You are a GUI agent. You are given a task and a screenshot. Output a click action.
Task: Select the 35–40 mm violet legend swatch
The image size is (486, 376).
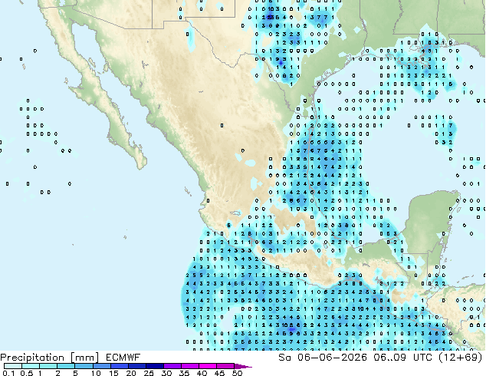pos(189,366)
